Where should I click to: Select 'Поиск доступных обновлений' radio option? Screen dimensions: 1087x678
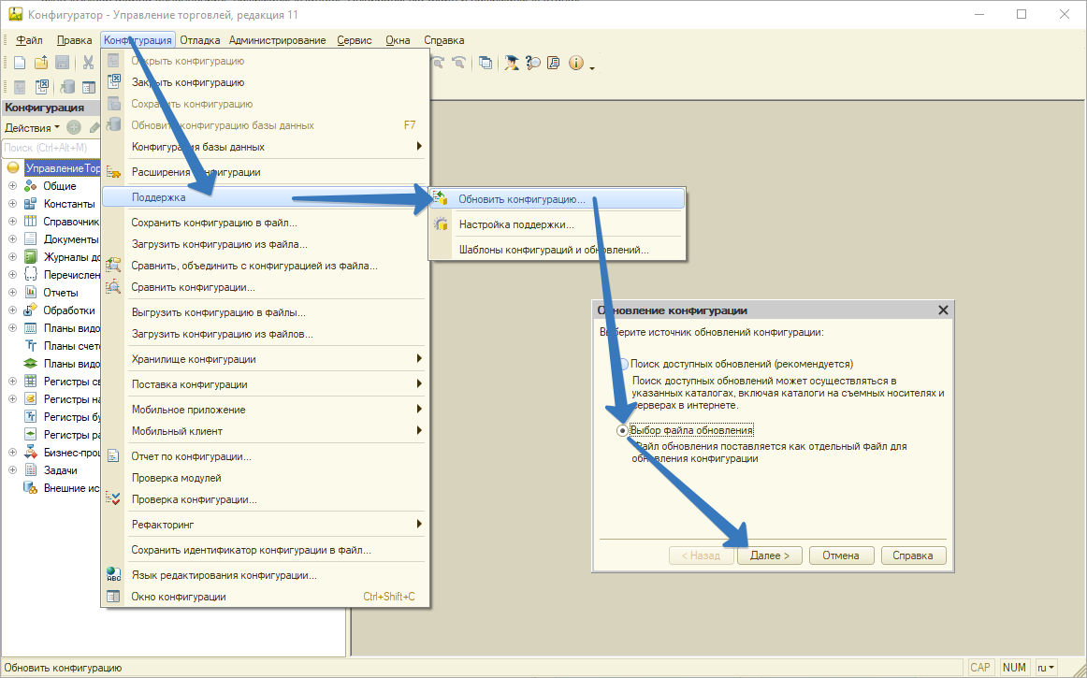click(623, 364)
